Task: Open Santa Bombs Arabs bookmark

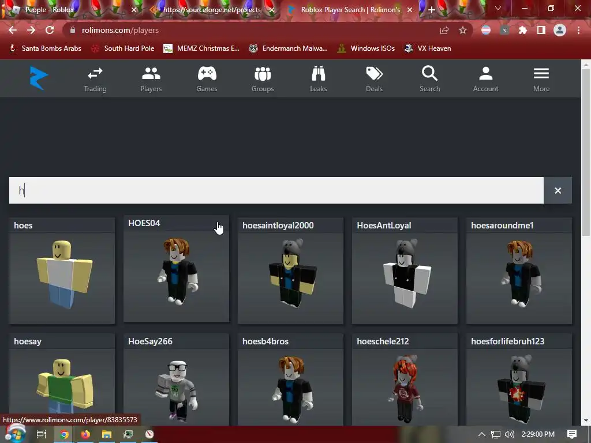Action: point(45,48)
